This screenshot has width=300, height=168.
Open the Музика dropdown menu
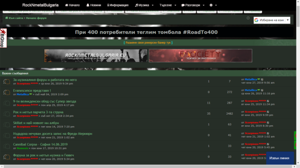pyautogui.click(x=144, y=5)
